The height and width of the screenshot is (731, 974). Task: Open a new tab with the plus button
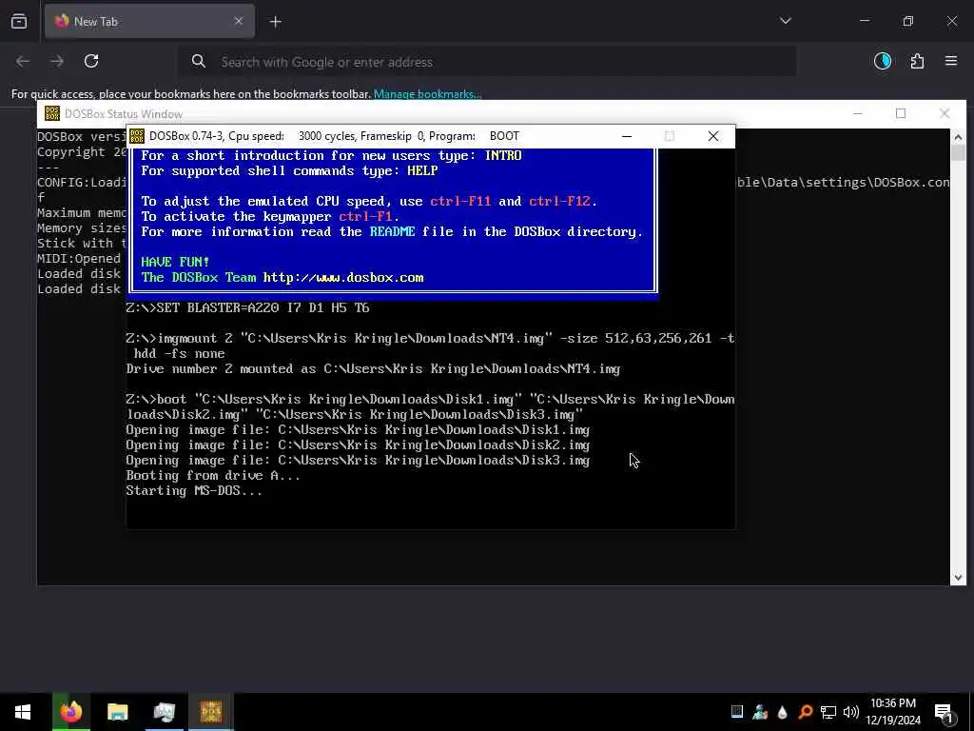point(275,22)
